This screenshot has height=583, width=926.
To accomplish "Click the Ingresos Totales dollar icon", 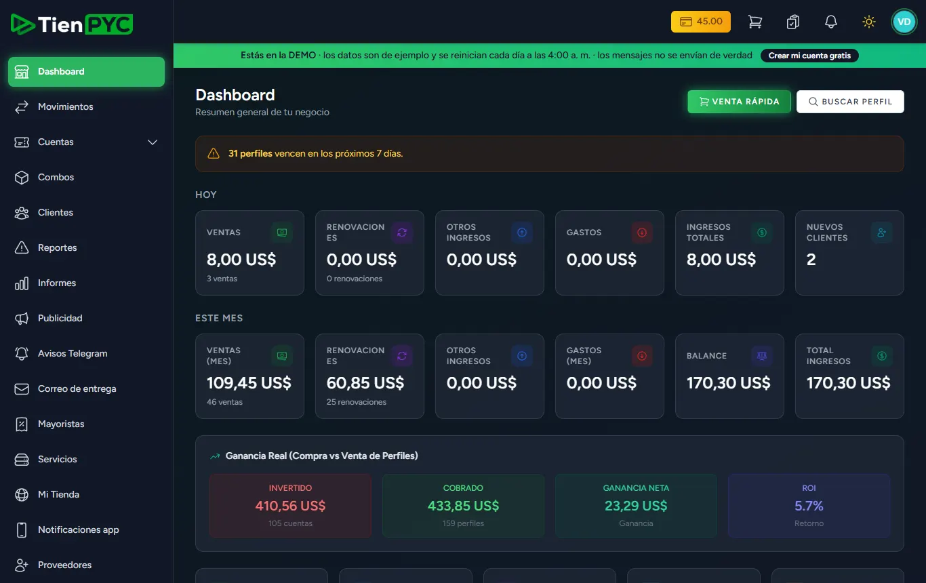I will click(x=762, y=233).
